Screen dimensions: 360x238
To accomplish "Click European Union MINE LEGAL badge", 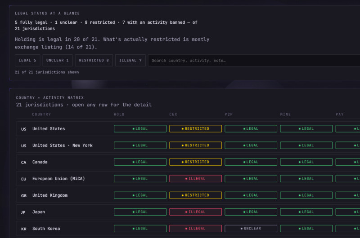I will (x=306, y=179).
